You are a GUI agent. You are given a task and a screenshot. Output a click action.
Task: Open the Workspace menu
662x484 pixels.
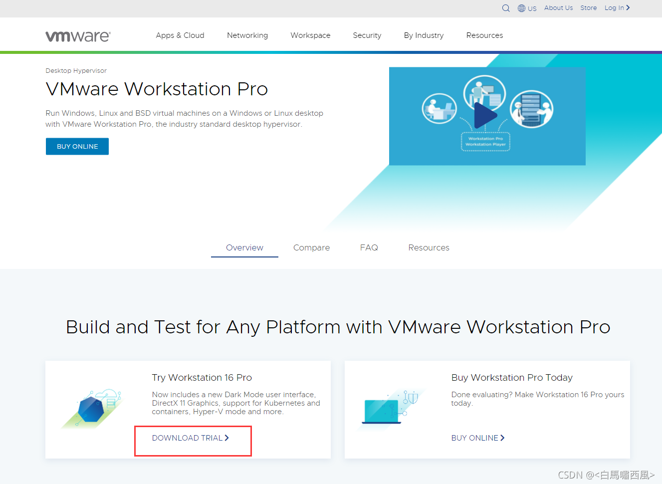[310, 35]
